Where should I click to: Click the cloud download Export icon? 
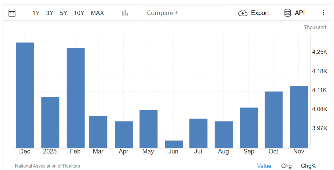243,13
